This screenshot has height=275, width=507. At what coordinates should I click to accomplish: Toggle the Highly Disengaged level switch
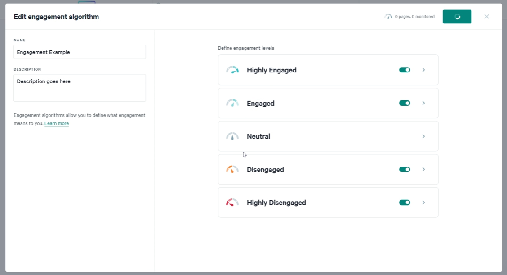[405, 203]
